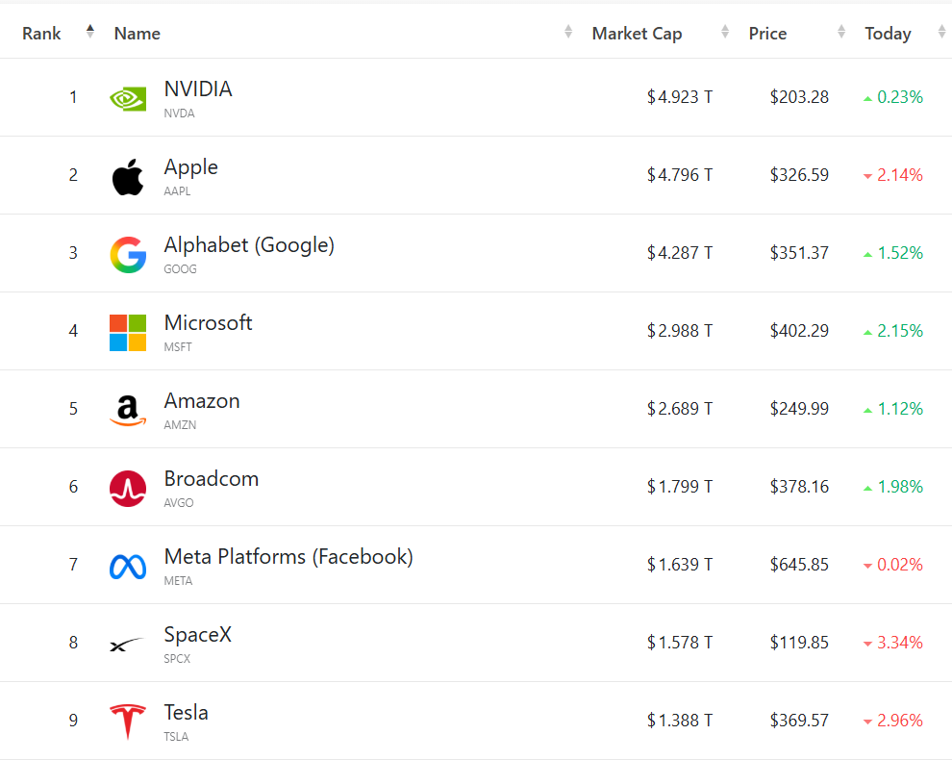Click the NVIDIA logo icon
952x760 pixels.
128,98
